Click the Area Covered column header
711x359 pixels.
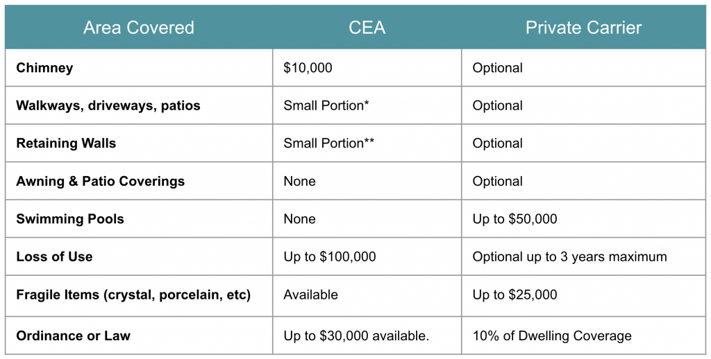(139, 28)
